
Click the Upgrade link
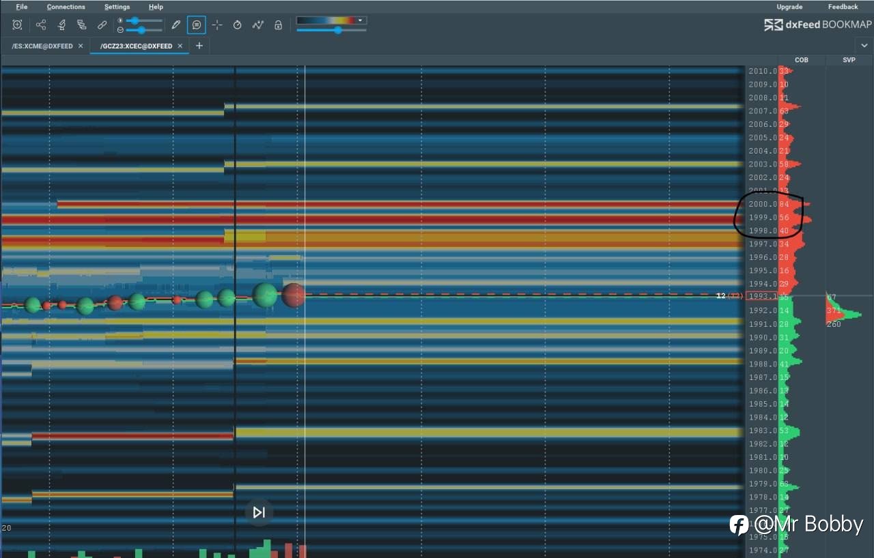[x=789, y=7]
